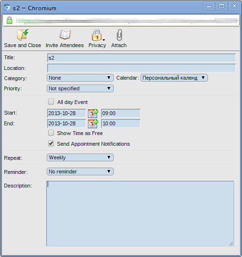Uncheck Send Appointment Notifications
The image size is (242, 257).
(51, 144)
